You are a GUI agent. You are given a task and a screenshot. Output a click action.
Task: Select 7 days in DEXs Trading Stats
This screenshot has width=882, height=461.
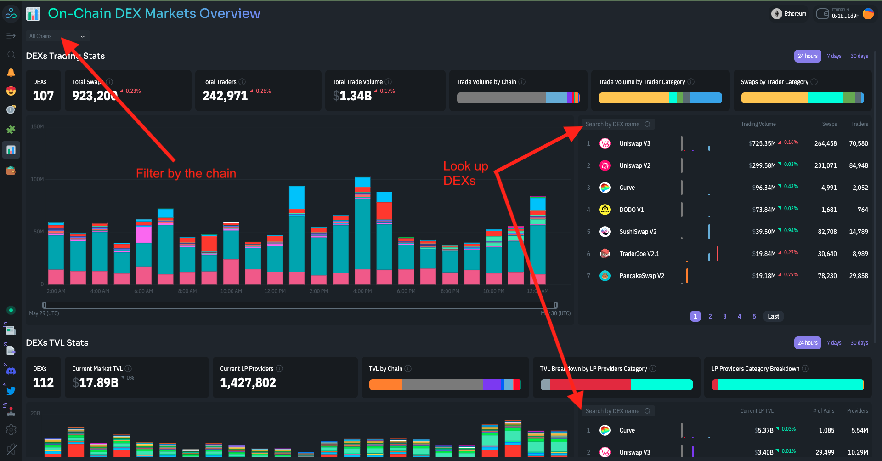tap(834, 56)
